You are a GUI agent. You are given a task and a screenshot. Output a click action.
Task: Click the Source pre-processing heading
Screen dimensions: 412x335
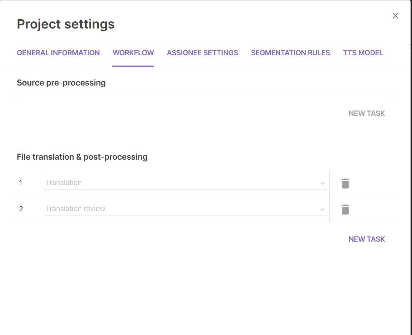(61, 83)
